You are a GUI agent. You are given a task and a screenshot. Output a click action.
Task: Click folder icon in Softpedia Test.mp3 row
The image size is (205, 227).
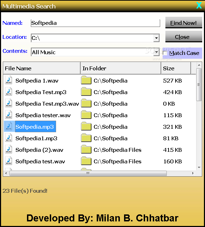(x=86, y=92)
